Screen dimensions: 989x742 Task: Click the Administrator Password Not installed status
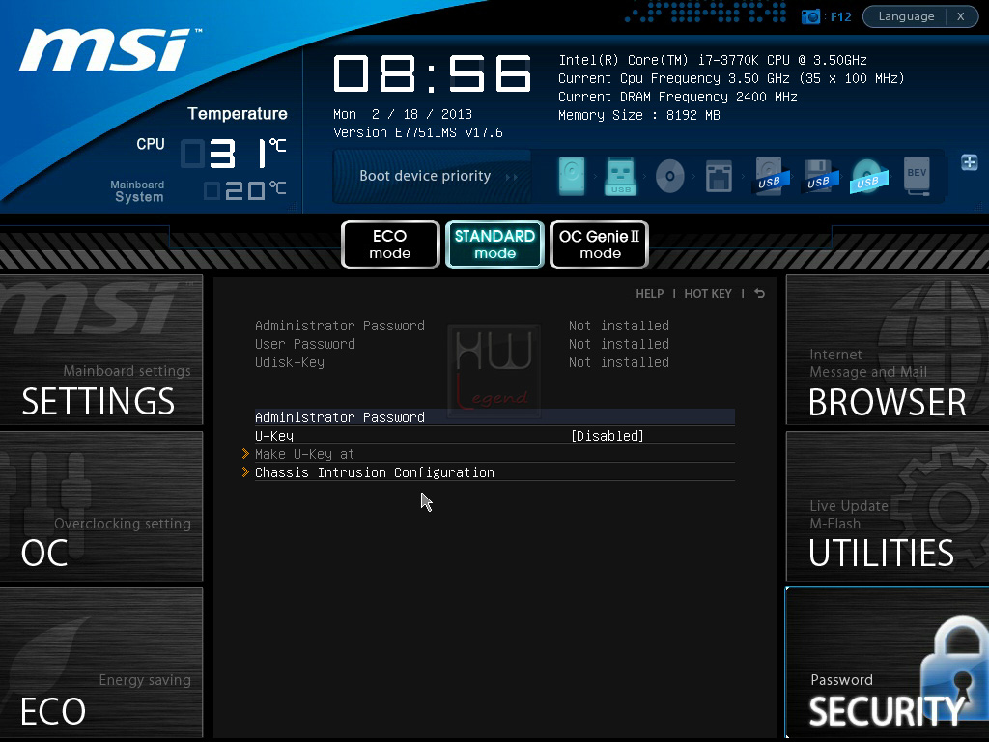coord(619,326)
